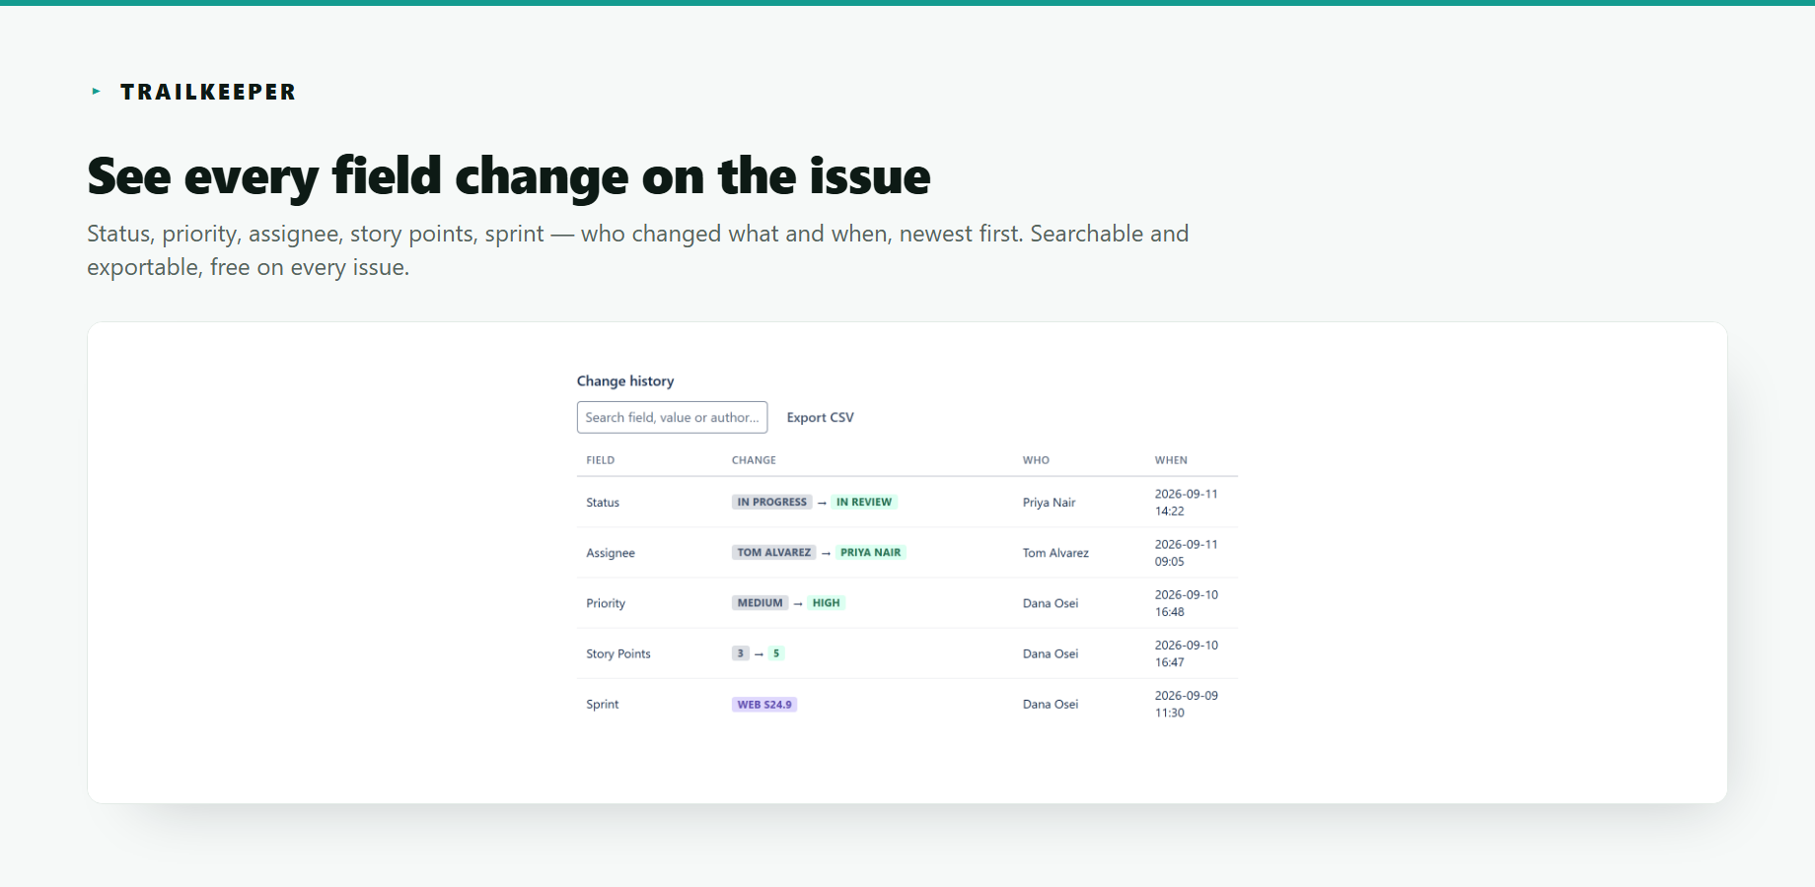This screenshot has height=887, width=1815.
Task: Click the Trailkeeper logo triangle icon
Action: pyautogui.click(x=97, y=92)
